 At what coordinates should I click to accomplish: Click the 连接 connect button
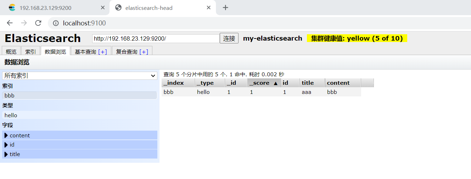(229, 38)
